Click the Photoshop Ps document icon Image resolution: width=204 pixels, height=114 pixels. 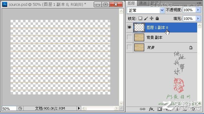[x=5, y=5]
